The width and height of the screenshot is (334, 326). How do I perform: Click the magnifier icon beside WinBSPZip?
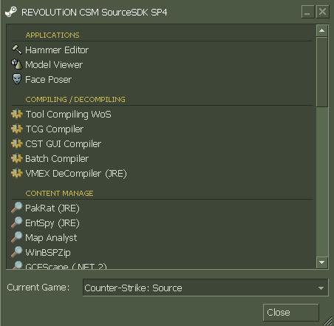[x=17, y=252]
